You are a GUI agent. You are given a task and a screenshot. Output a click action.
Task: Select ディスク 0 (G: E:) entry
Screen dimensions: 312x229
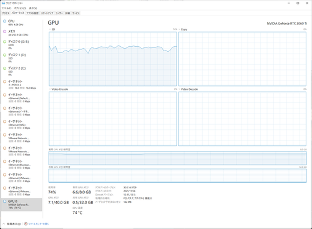tap(21, 45)
